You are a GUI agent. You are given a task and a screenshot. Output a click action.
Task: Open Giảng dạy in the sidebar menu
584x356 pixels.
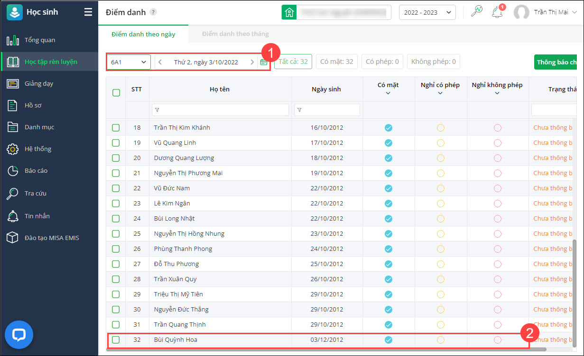[39, 83]
